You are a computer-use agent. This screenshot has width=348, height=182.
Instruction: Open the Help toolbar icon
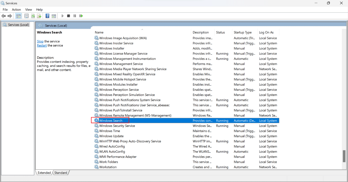pos(47,16)
